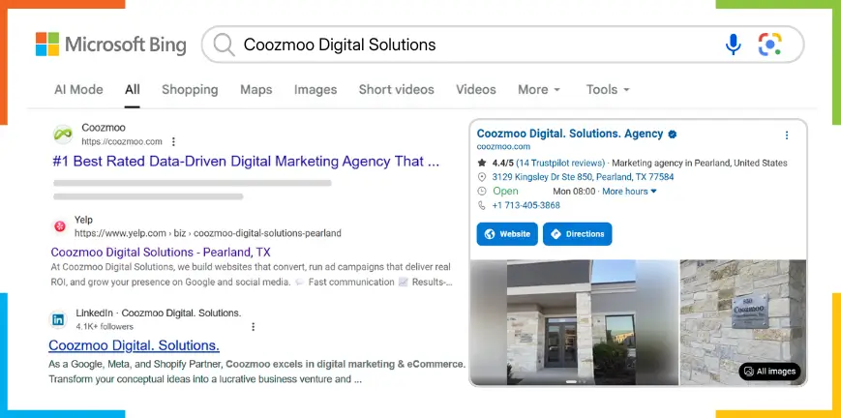Open the Short videos tab
This screenshot has width=841, height=418.
point(397,90)
